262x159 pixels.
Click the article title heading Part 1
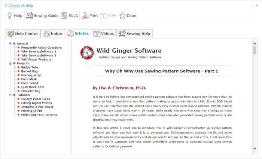tap(162, 71)
